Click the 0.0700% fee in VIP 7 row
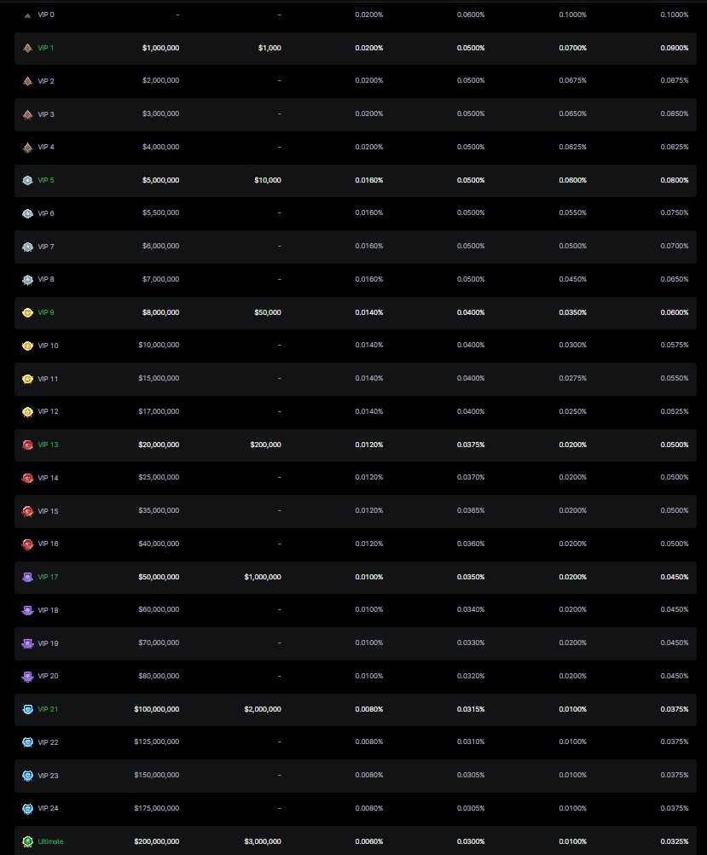 (675, 246)
